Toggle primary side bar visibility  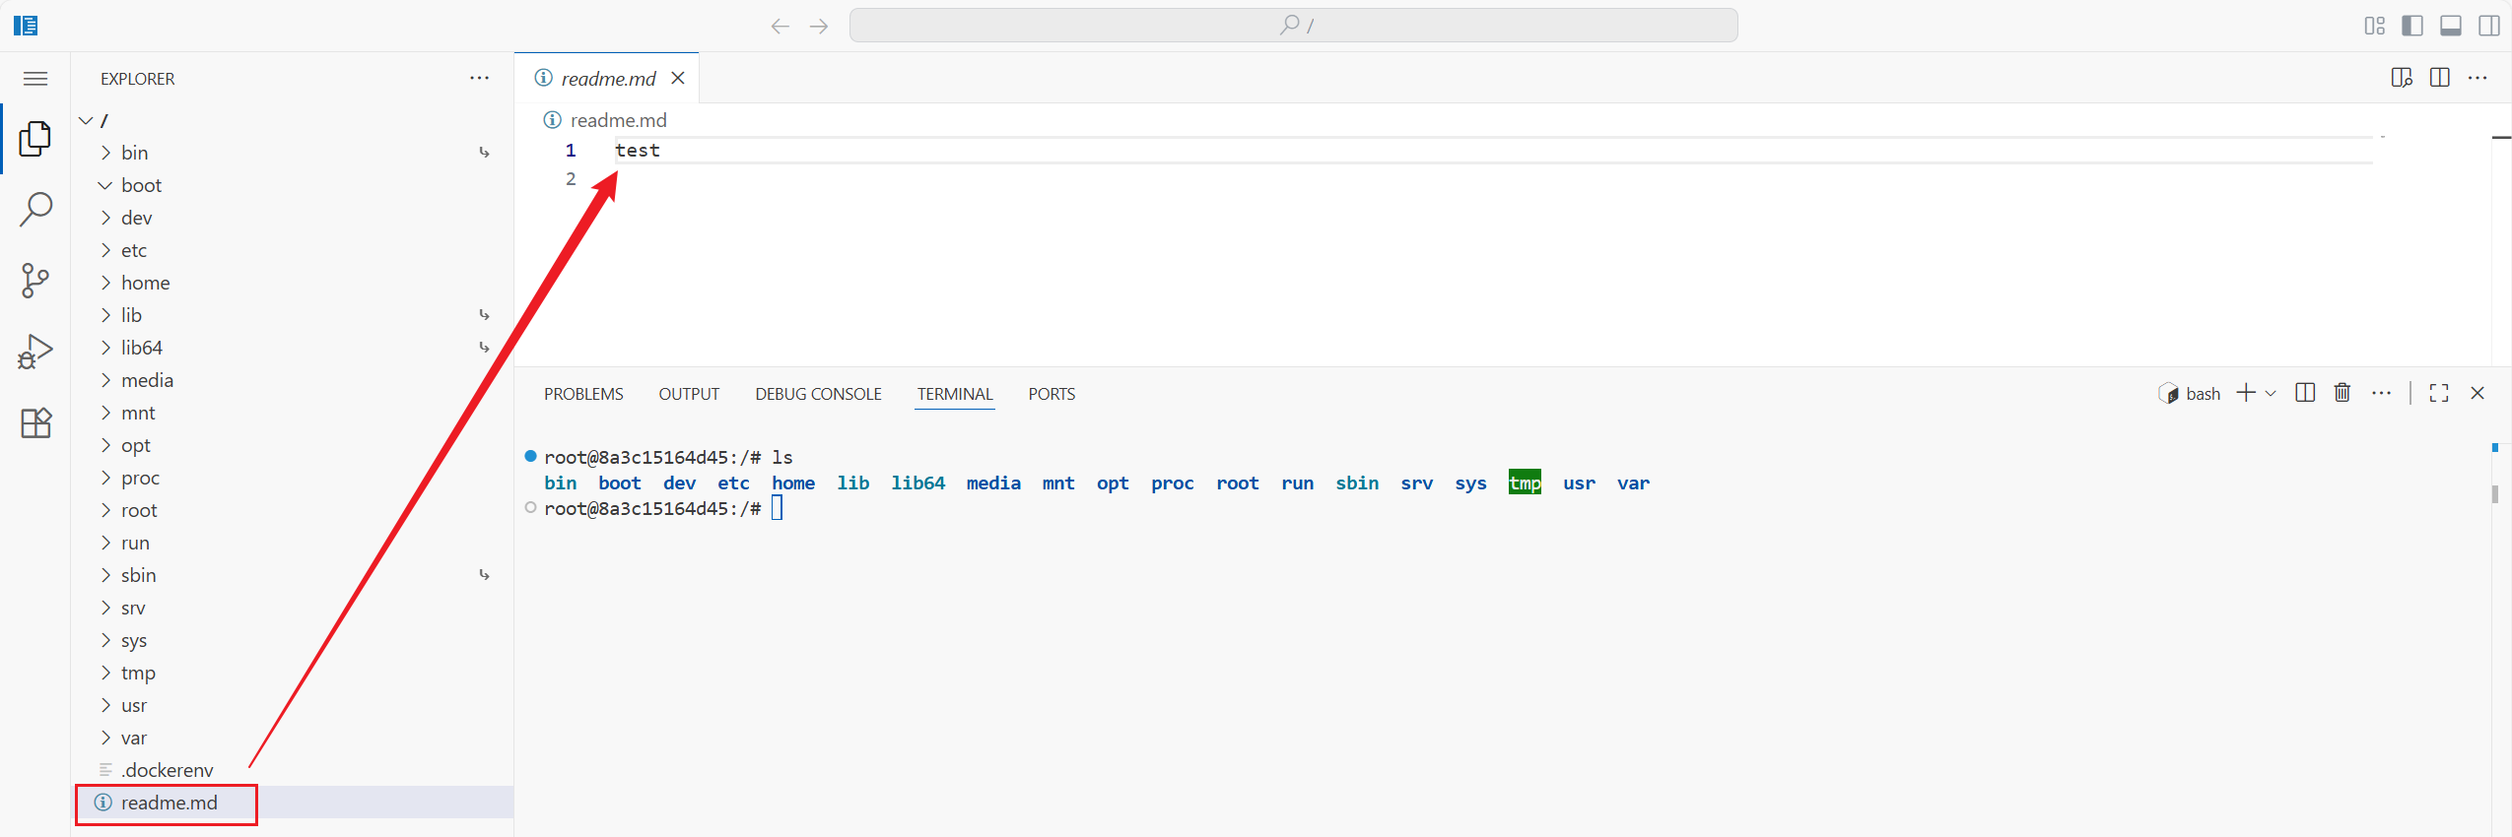2412,26
